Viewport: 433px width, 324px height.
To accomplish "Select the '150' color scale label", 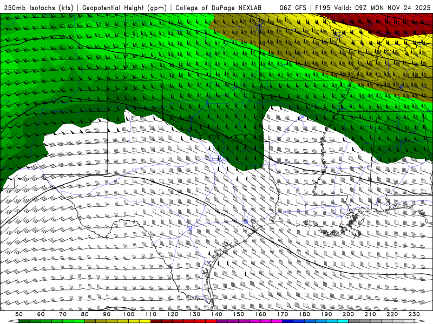I will click(x=239, y=314).
